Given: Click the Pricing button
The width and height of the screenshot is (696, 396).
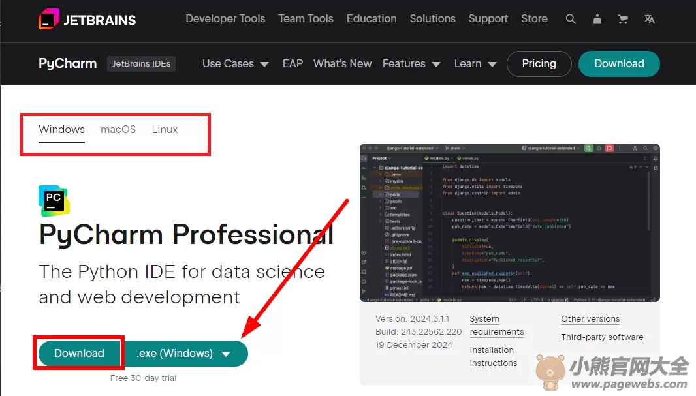Looking at the screenshot, I should point(539,63).
